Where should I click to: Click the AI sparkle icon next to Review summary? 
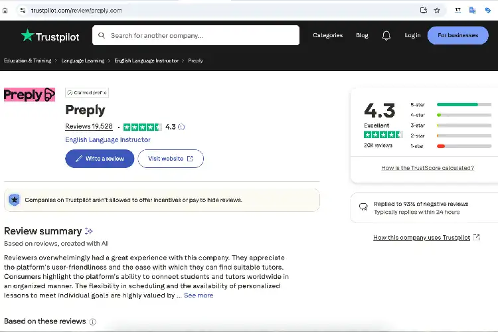[x=89, y=231]
